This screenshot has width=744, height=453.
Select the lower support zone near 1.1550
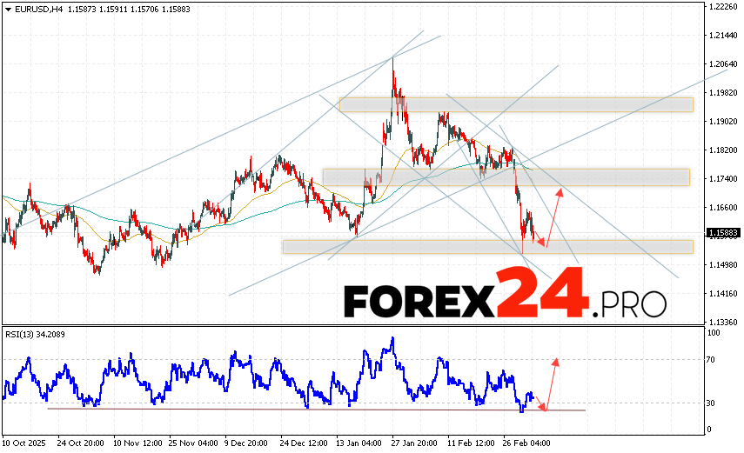coord(487,247)
